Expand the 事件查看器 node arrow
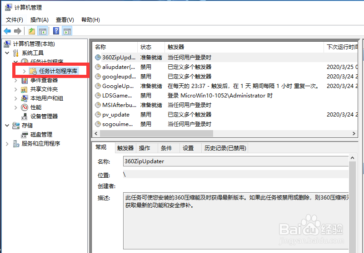This screenshot has height=253, width=364. pyautogui.click(x=15, y=80)
